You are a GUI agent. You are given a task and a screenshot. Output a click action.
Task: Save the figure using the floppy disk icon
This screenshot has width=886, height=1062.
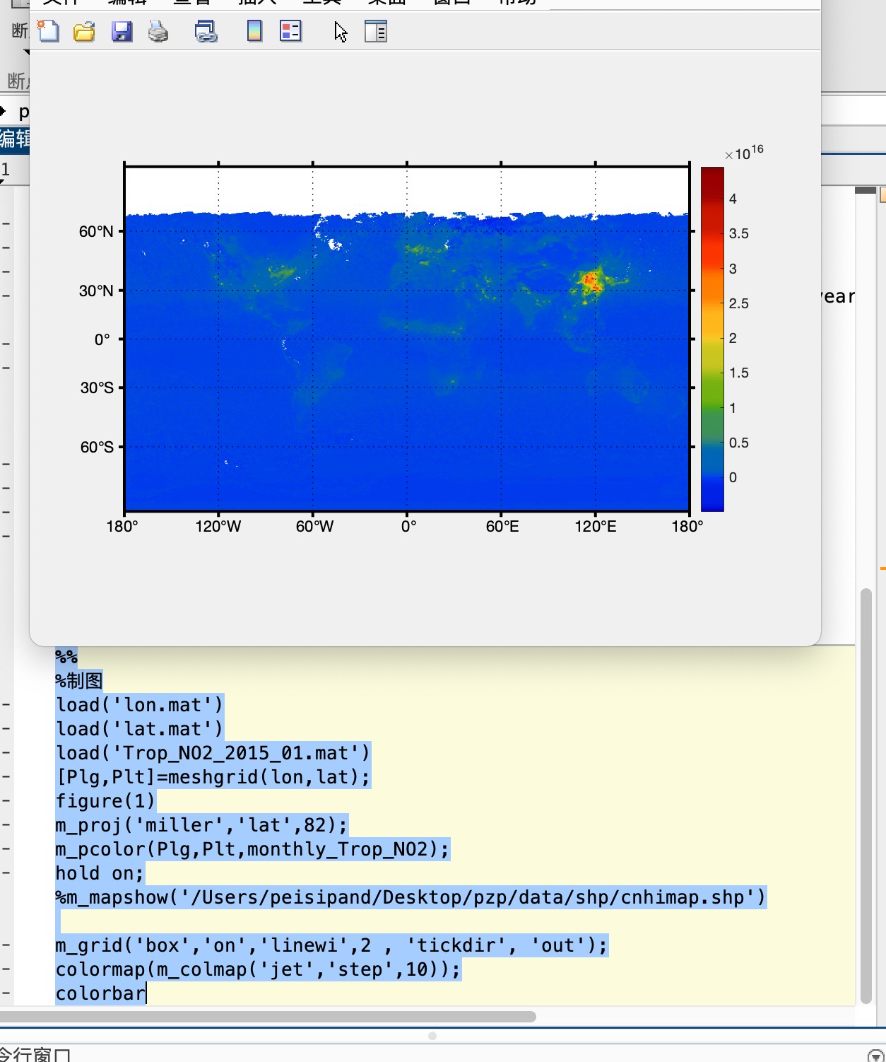pyautogui.click(x=122, y=32)
